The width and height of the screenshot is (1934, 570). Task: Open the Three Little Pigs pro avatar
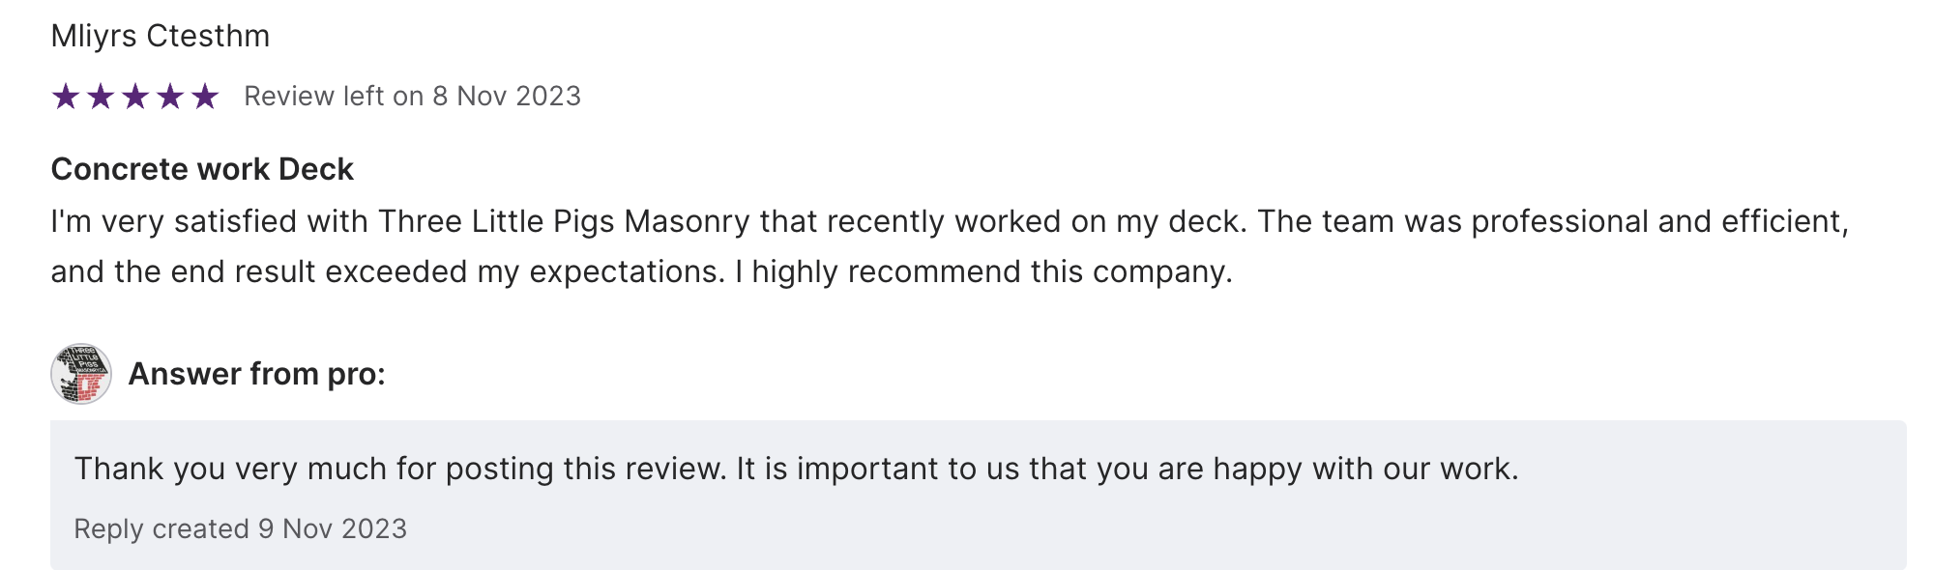click(x=81, y=374)
